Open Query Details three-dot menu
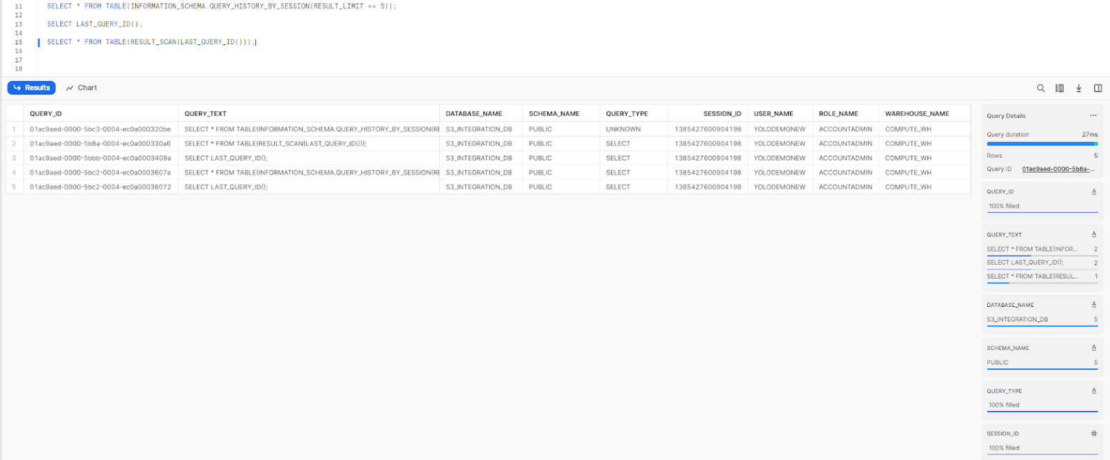The width and height of the screenshot is (1110, 460). pos(1093,116)
